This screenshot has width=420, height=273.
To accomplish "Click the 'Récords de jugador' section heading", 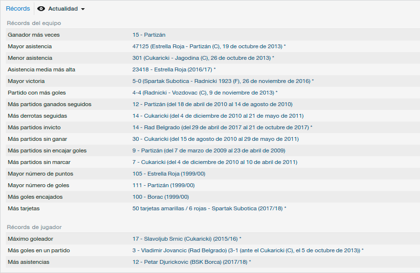I will coord(34,227).
